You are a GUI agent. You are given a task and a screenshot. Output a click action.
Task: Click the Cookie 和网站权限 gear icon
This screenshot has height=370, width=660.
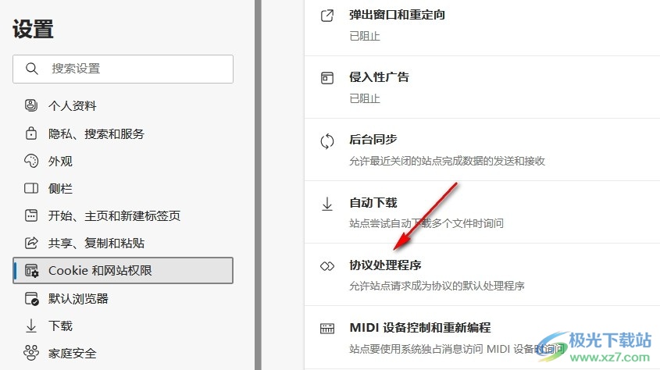pos(31,271)
